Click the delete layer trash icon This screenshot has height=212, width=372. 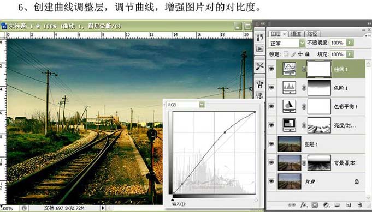(360, 205)
